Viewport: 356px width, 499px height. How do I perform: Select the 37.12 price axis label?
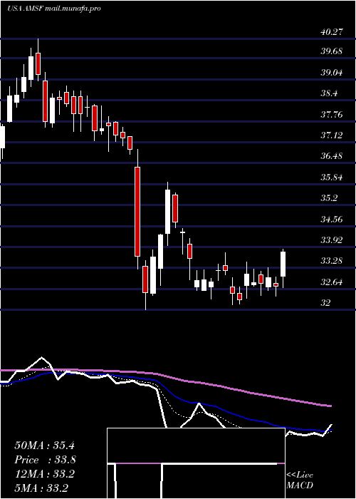(x=332, y=135)
